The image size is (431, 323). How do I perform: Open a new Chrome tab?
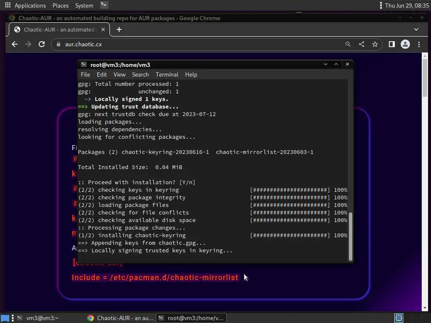tap(119, 29)
